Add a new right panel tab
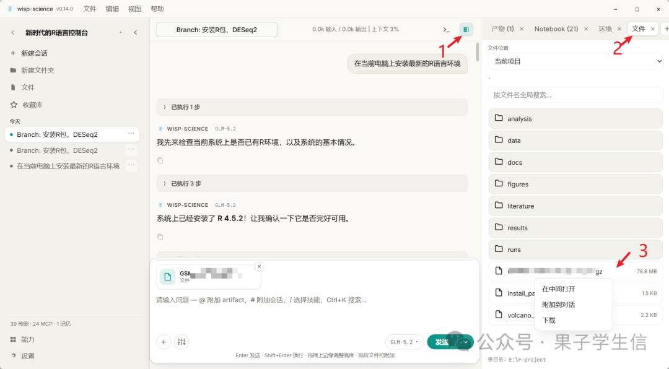This screenshot has height=369, width=669. [x=666, y=29]
